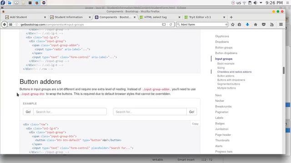
Task: Go to Multiple buttons sidebar sublink
Action: click(226, 88)
